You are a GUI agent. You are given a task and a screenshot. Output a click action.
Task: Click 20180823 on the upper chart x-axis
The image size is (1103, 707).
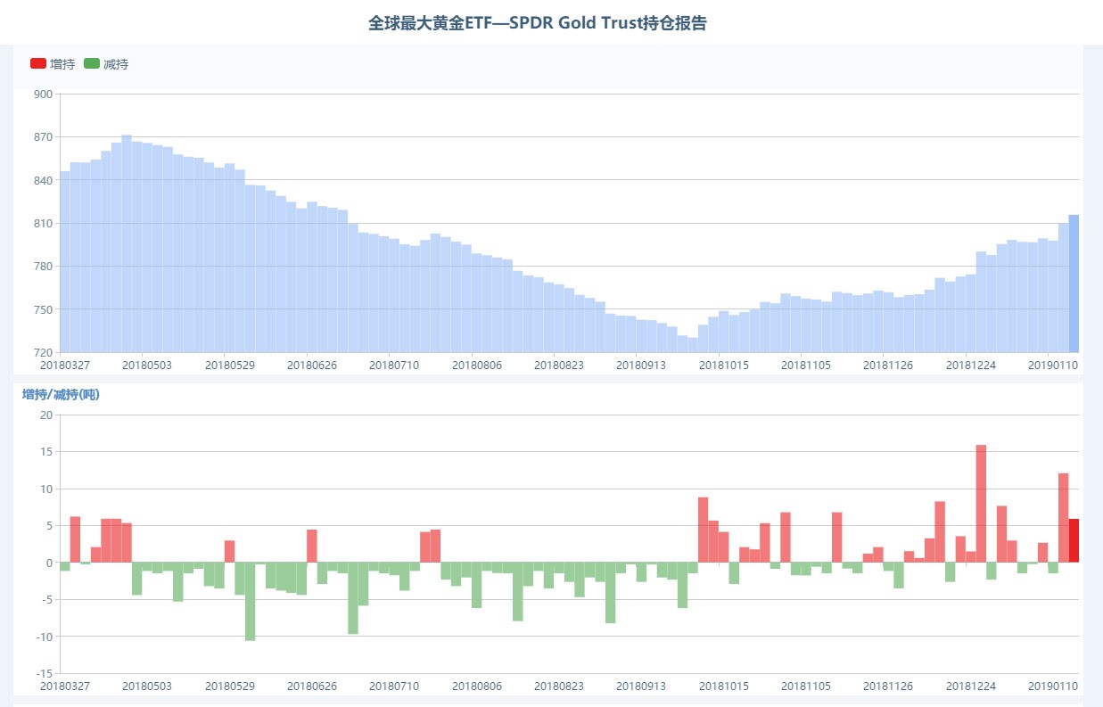559,365
